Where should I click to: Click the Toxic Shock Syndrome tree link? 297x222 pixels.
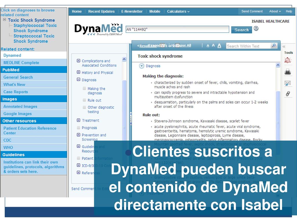coord(31,20)
